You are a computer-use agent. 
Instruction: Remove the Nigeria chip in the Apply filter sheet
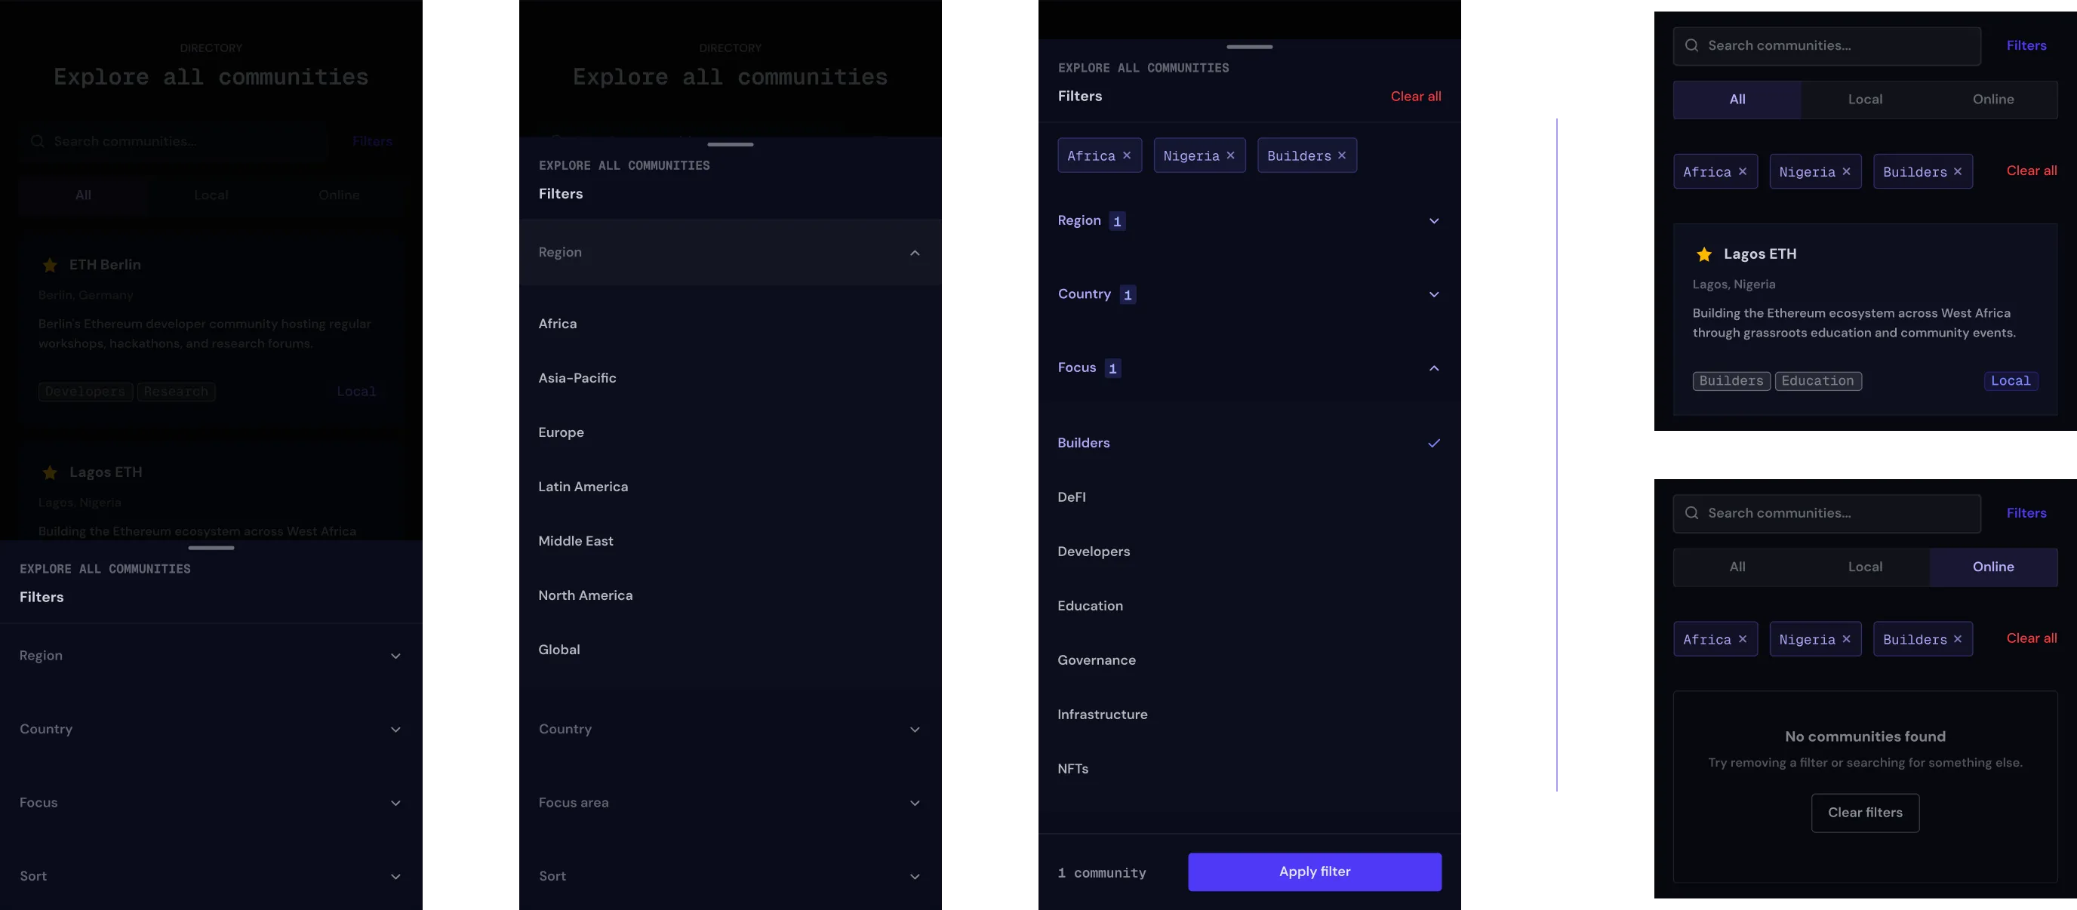click(x=1230, y=155)
